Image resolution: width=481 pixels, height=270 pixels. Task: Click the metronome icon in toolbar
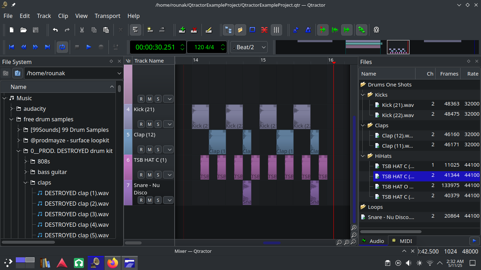point(308,30)
